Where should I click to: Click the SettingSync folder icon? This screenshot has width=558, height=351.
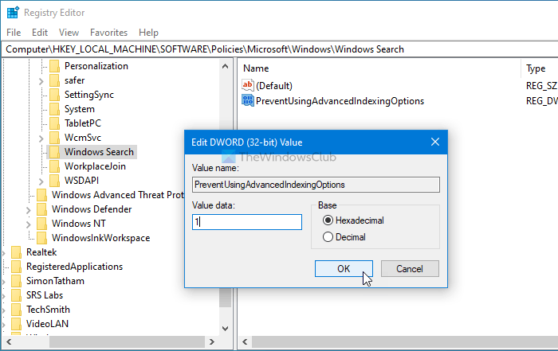coord(54,95)
